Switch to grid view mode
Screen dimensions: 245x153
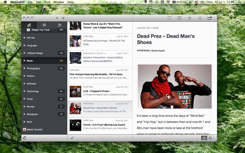pyautogui.click(x=210, y=138)
